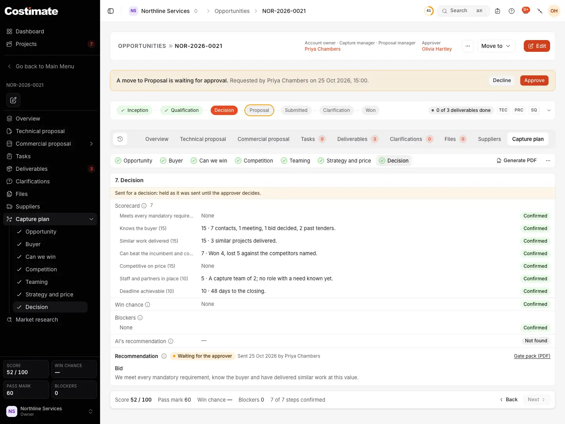The image size is (565, 424).
Task: Click the Search field
Action: click(x=463, y=11)
